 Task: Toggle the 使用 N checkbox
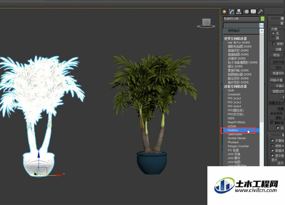pyautogui.click(x=272, y=146)
